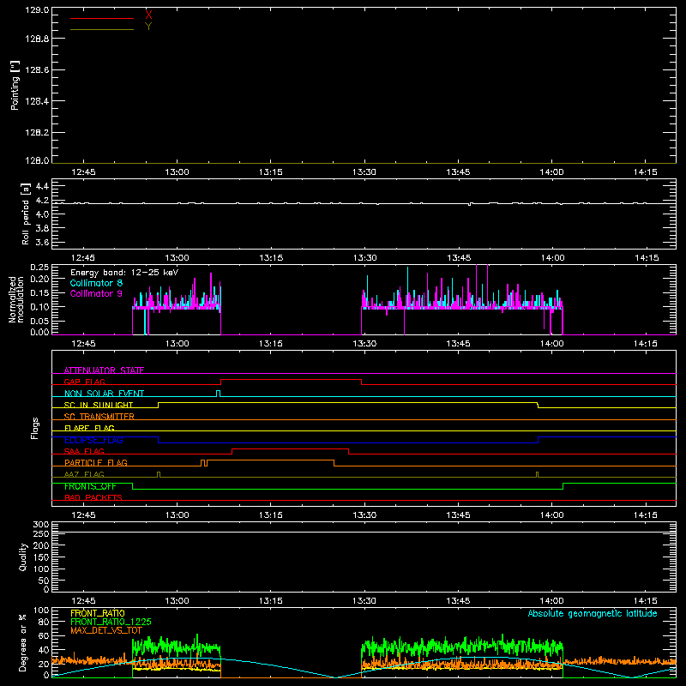Select the 128.8 tick label on Pointing axis
This screenshot has height=686, width=686.
tap(37, 39)
